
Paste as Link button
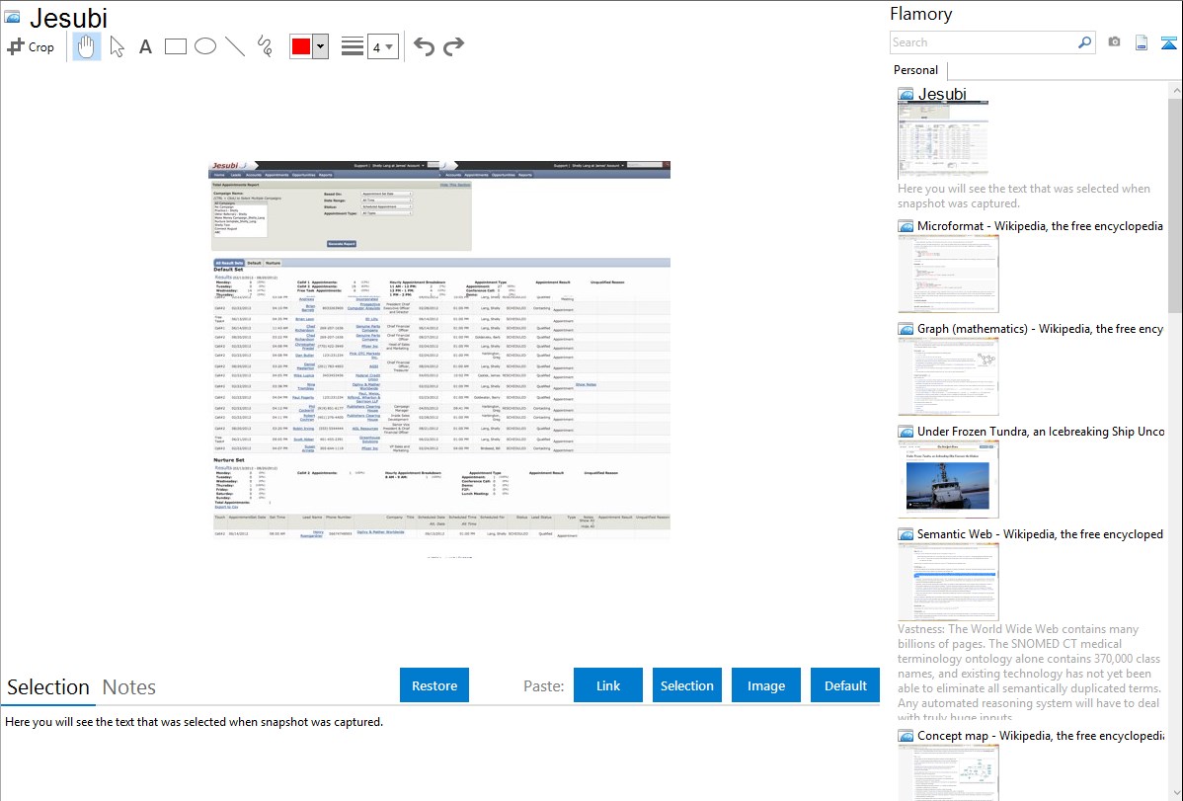pyautogui.click(x=608, y=685)
